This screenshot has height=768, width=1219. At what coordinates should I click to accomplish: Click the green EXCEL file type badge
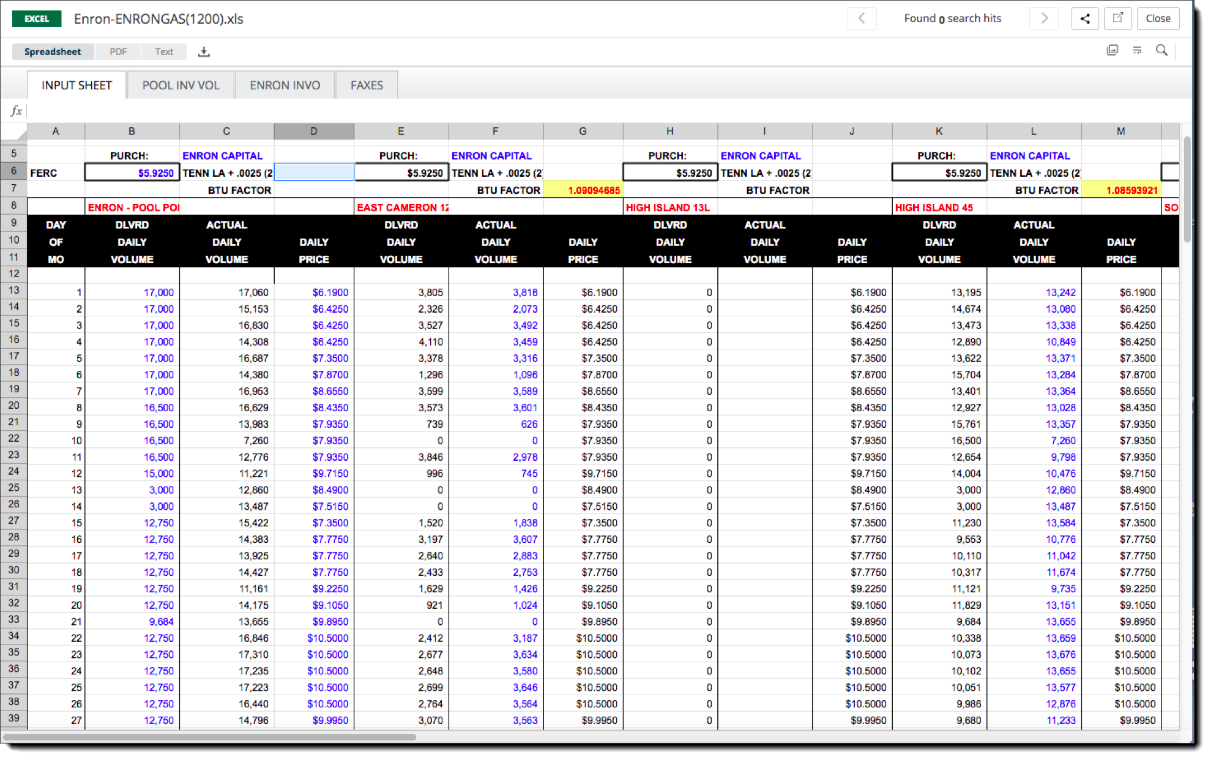pos(37,19)
